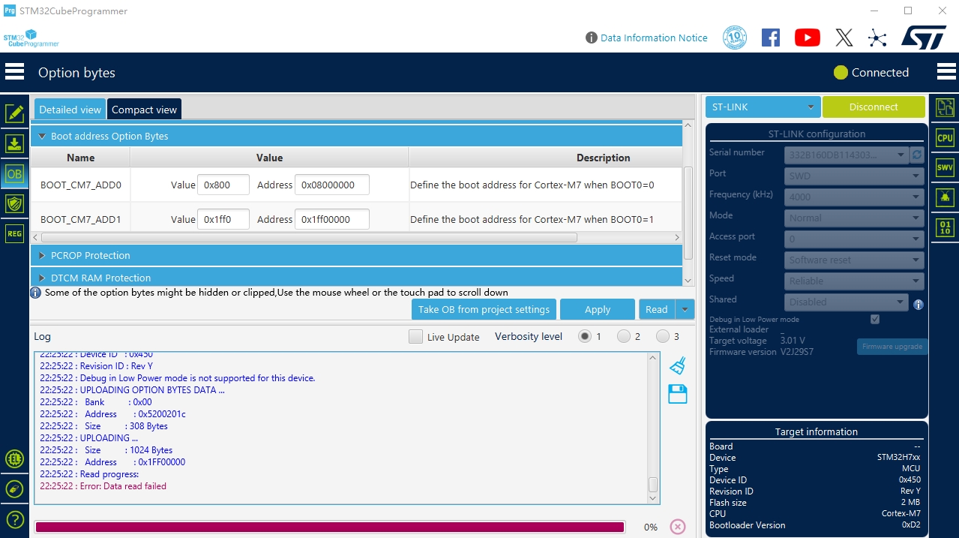The height and width of the screenshot is (538, 959).
Task: Cancel operation with the progress X icon
Action: tap(678, 527)
